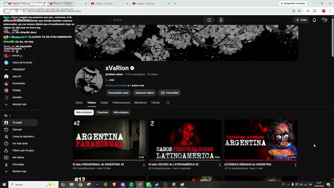Open WhatsApp from the taskbar
This screenshot has height=188, width=334.
148,185
